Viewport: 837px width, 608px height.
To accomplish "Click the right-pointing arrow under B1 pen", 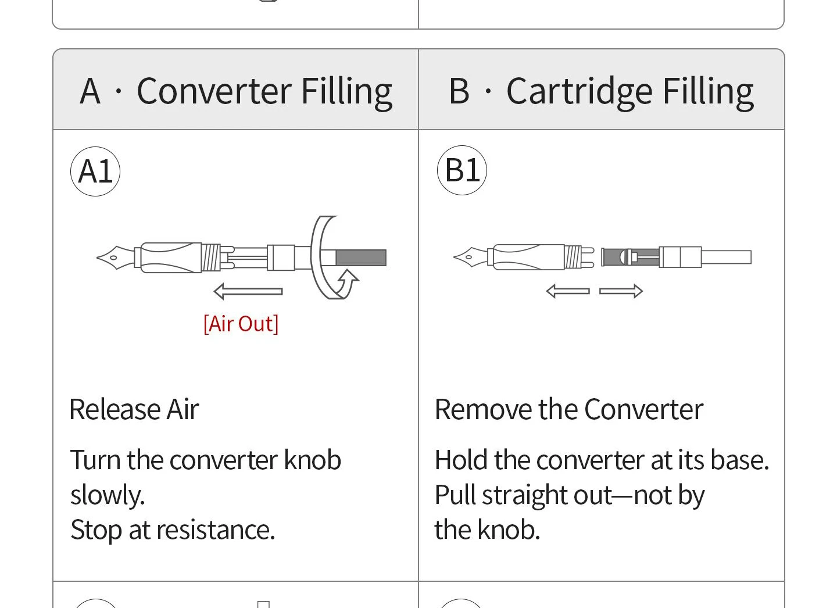I will click(621, 291).
